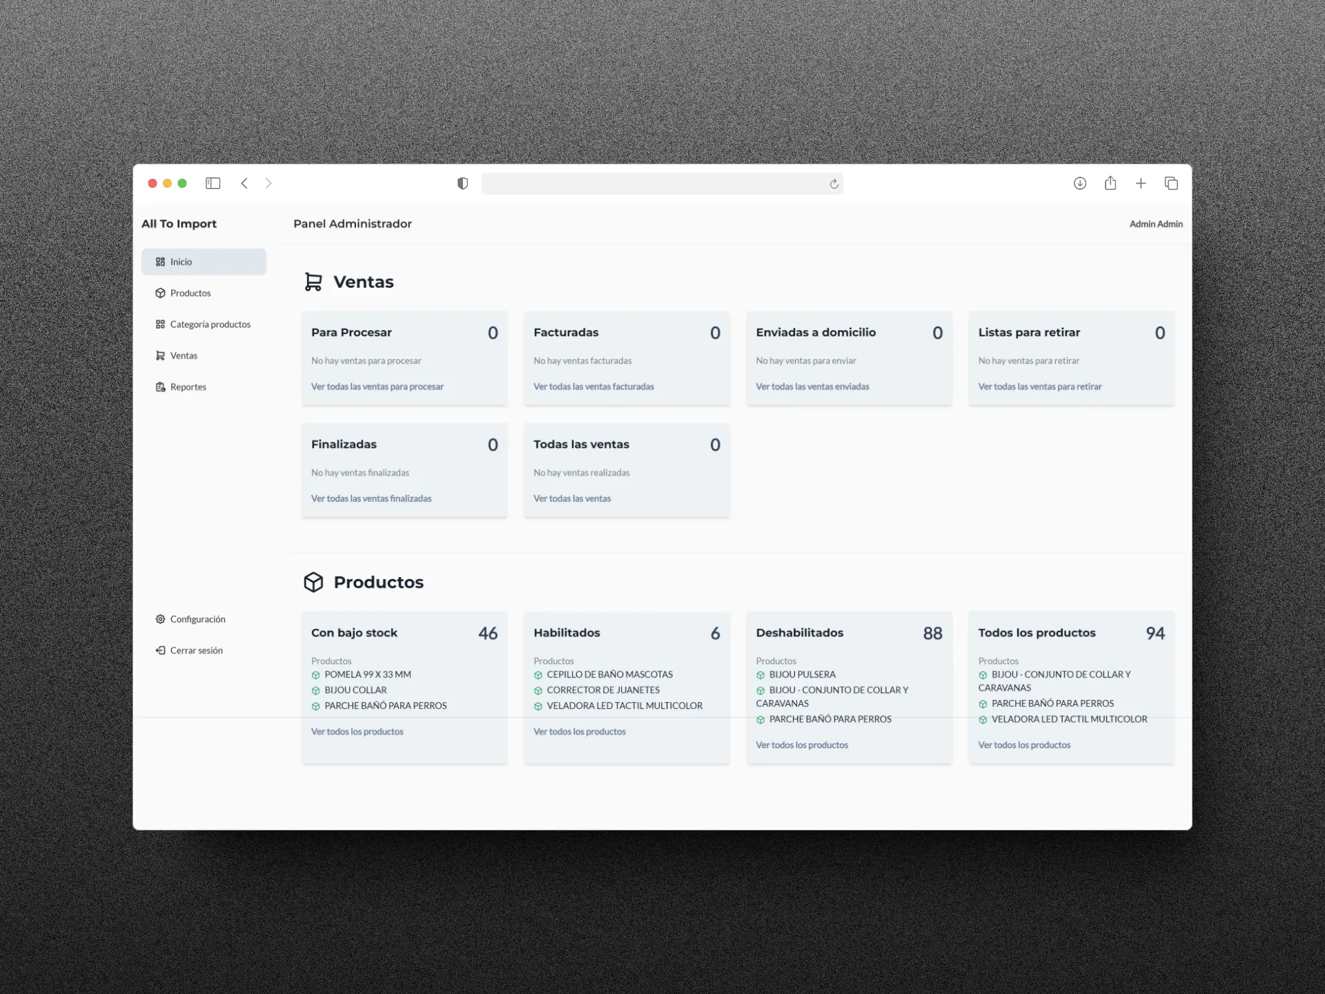The height and width of the screenshot is (994, 1325).
Task: Click CEPILLO DE BAÑO MASCOTAS product
Action: tap(610, 674)
